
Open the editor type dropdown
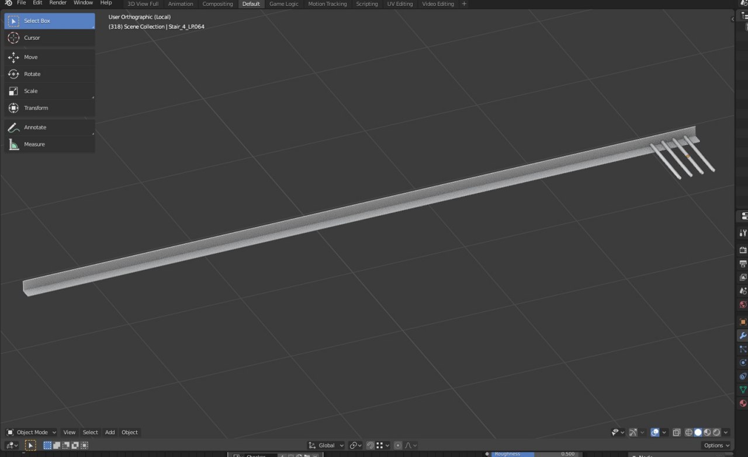12,445
